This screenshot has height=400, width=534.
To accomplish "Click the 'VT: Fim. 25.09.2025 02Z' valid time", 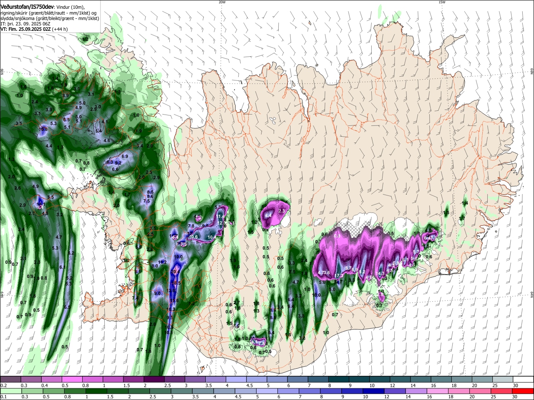I will [x=25, y=30].
